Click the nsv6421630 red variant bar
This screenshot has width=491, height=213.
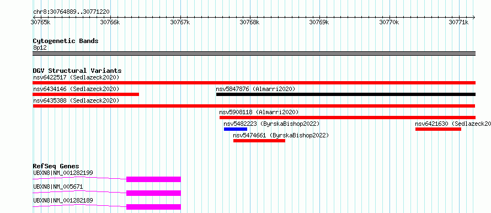pyautogui.click(x=438, y=129)
